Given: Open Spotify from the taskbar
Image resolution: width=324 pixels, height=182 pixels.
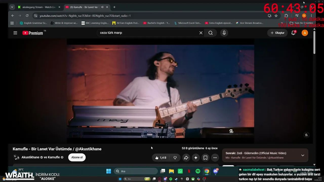Looking at the screenshot, I should coord(198,171).
